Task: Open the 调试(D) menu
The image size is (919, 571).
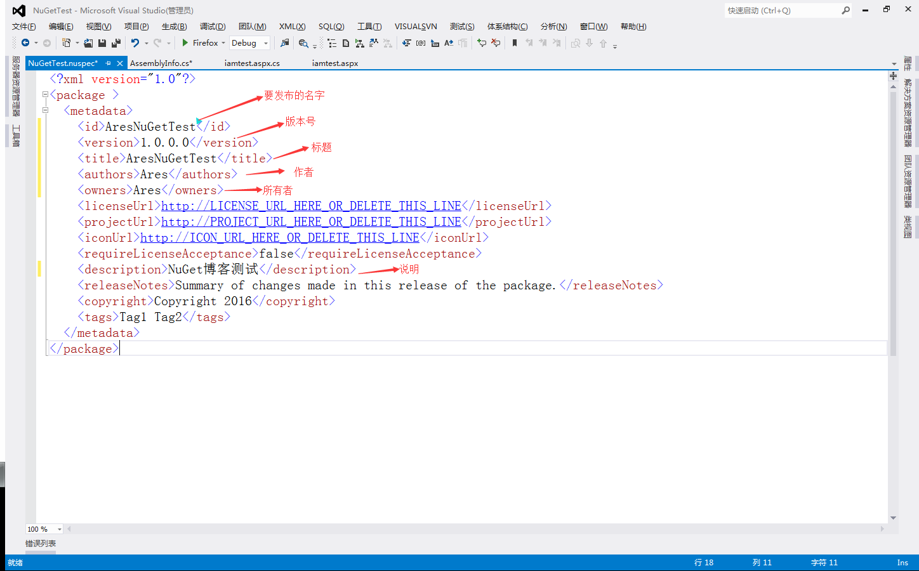Action: point(213,27)
